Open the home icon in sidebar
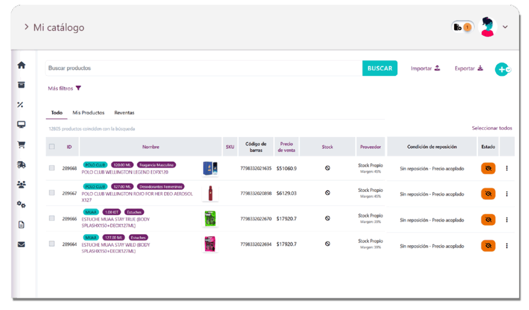Image resolution: width=529 pixels, height=310 pixels. 21,66
